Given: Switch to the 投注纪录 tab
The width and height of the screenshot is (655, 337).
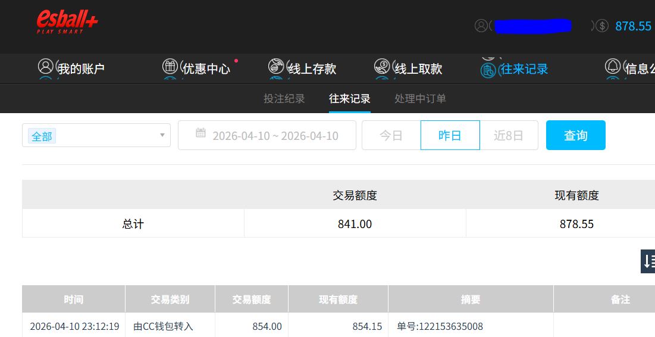Looking at the screenshot, I should 284,99.
